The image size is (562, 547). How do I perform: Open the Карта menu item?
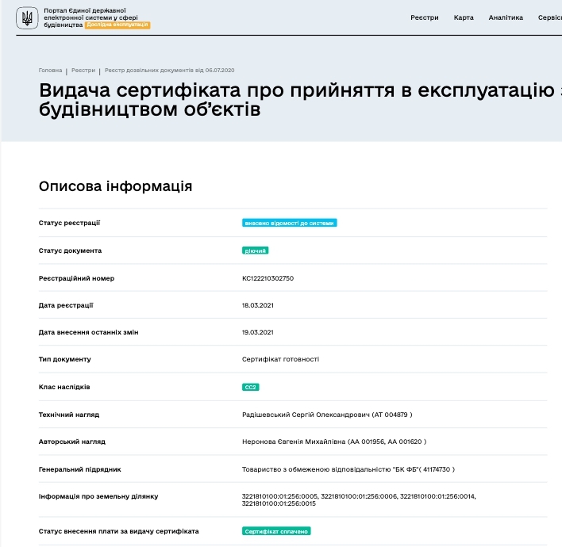tap(464, 17)
